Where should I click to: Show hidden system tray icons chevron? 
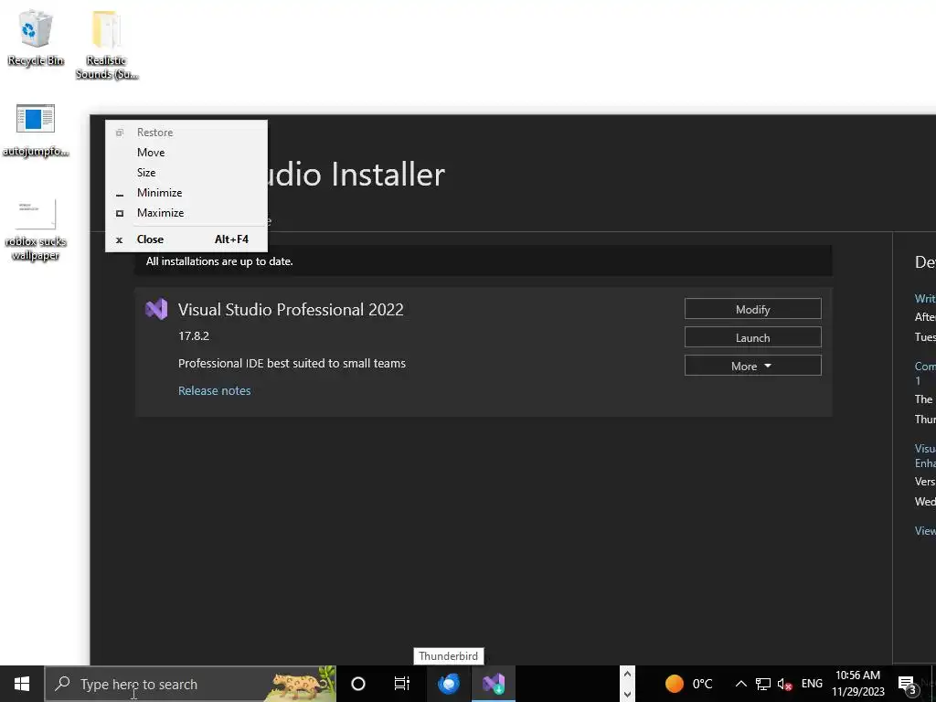point(740,684)
